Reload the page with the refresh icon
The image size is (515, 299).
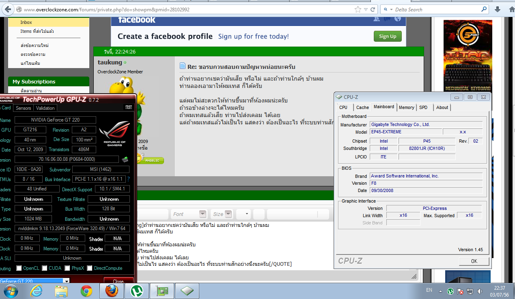point(373,9)
